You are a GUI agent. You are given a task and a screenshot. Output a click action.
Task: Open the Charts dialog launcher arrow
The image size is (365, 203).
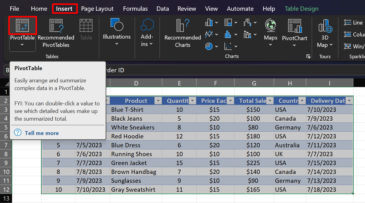(x=309, y=56)
